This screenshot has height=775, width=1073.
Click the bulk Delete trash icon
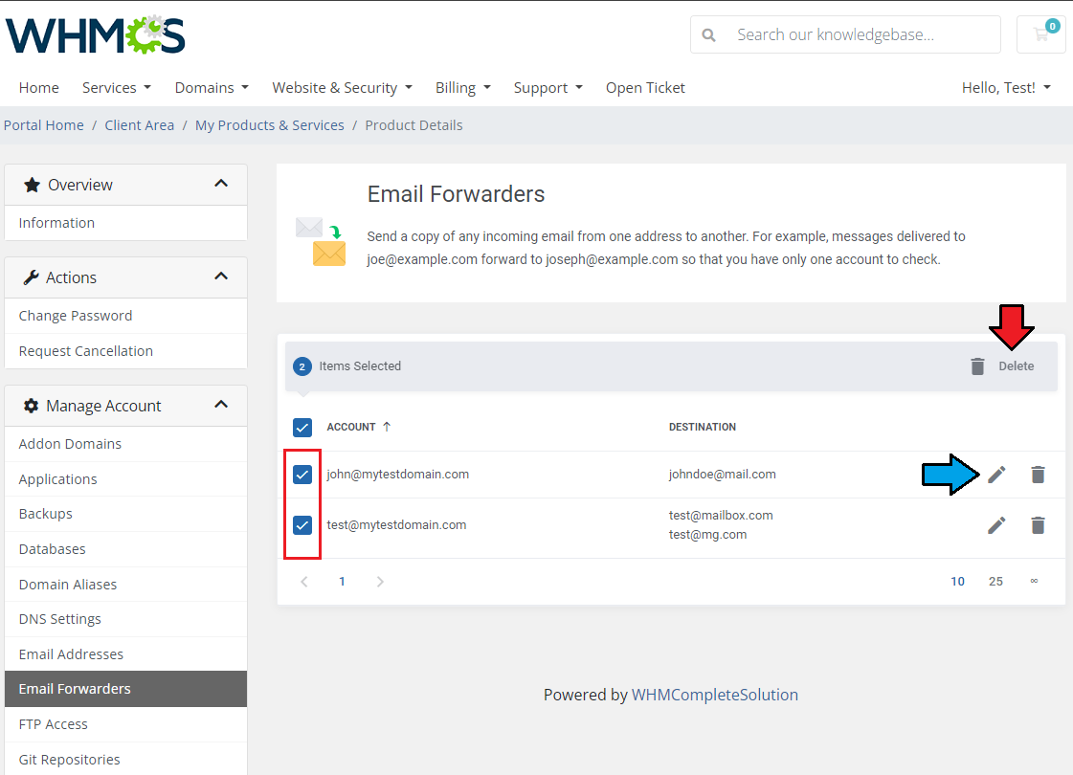(978, 365)
